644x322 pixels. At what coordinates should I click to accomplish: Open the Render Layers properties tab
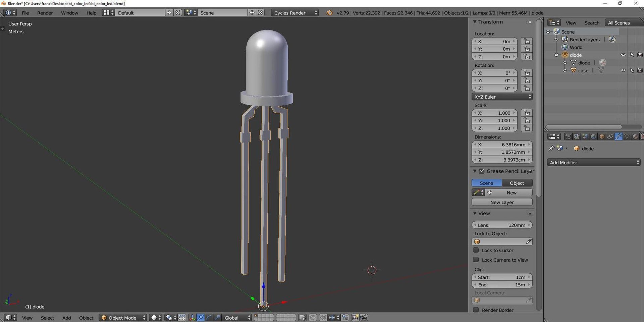(x=576, y=137)
